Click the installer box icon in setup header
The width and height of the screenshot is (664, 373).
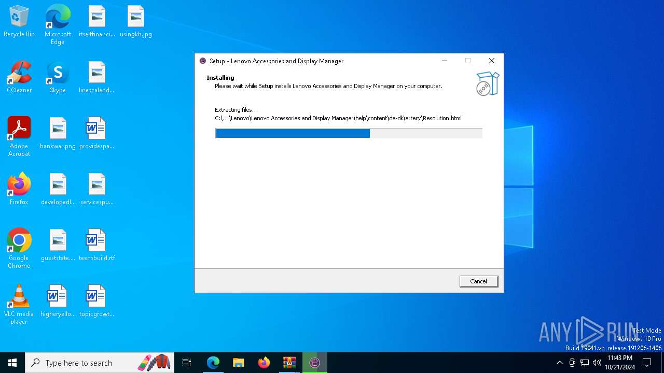pos(488,84)
